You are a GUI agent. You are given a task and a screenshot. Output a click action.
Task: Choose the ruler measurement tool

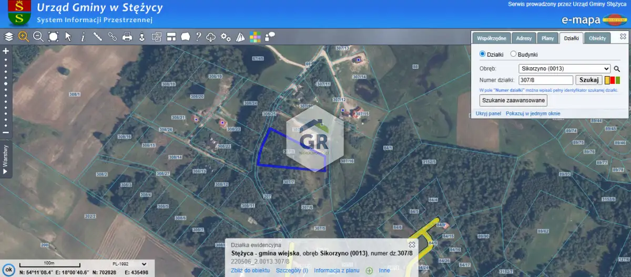coord(97,37)
